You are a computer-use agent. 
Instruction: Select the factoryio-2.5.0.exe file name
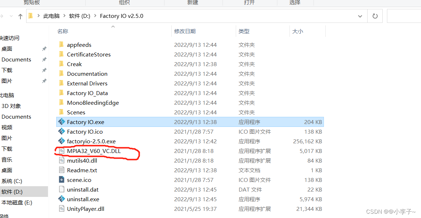tap(91, 142)
